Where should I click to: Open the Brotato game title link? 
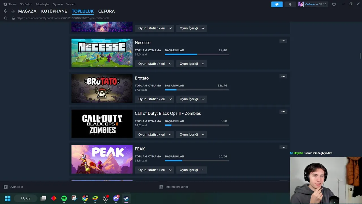[x=142, y=78]
